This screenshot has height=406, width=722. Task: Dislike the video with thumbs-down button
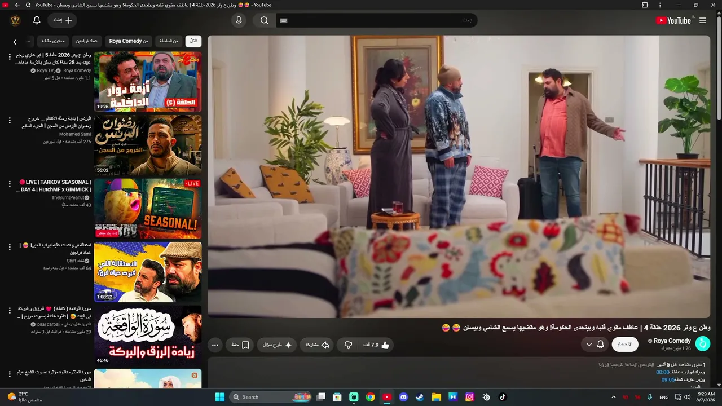click(x=348, y=345)
